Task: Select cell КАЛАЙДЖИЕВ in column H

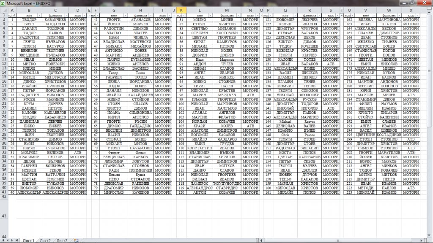Action: (140, 95)
